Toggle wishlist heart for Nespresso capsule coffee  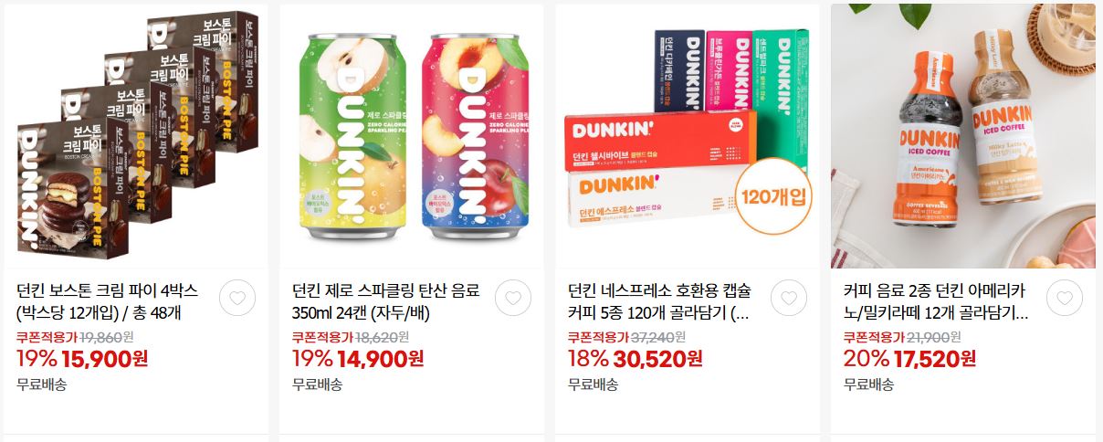789,299
